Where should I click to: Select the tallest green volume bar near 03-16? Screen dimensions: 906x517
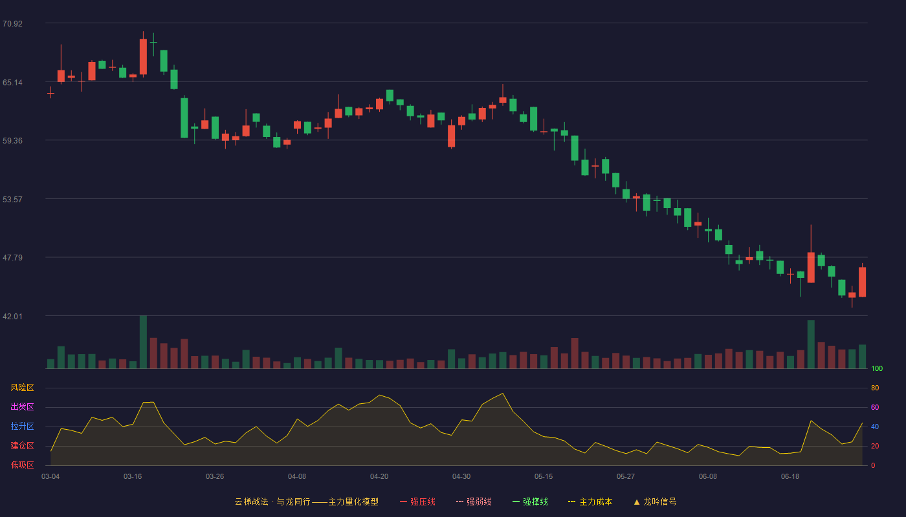pyautogui.click(x=143, y=342)
